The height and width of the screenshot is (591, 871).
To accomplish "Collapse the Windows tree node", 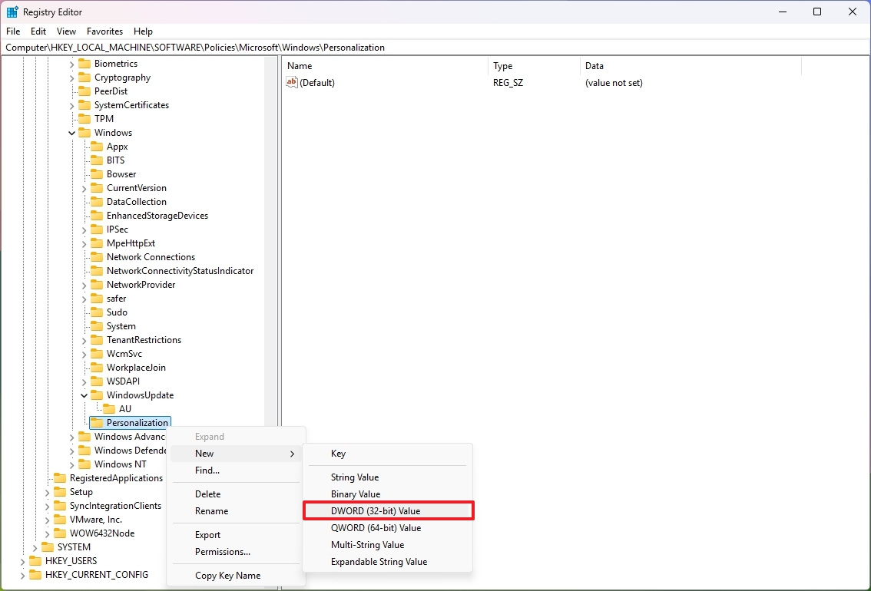I will (71, 132).
